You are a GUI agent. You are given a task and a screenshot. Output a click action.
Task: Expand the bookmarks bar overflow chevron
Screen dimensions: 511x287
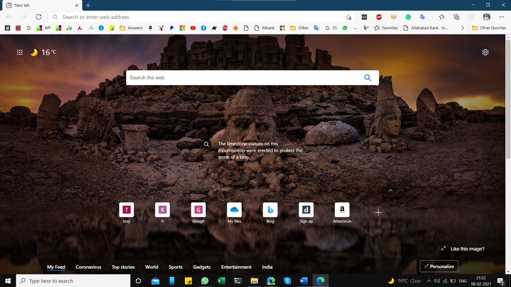pos(463,28)
